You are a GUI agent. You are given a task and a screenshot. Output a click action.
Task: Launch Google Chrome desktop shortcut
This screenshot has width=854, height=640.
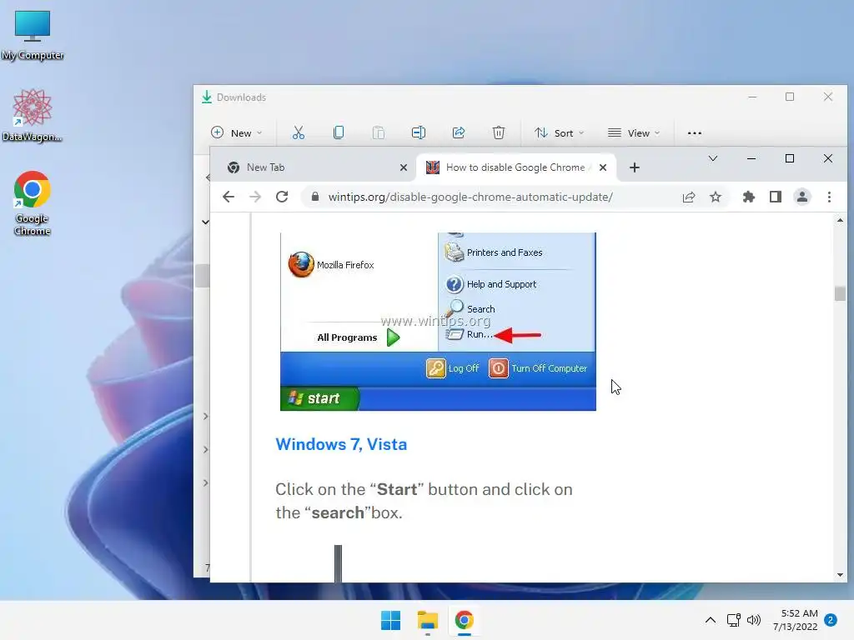(x=33, y=203)
